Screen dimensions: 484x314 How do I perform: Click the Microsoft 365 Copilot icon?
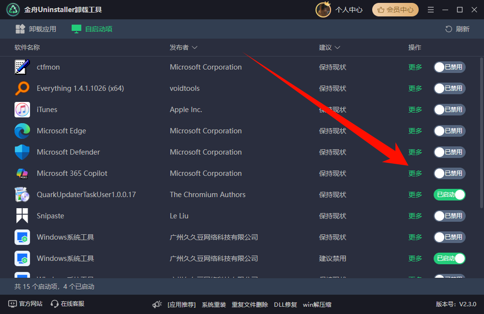[x=22, y=173]
